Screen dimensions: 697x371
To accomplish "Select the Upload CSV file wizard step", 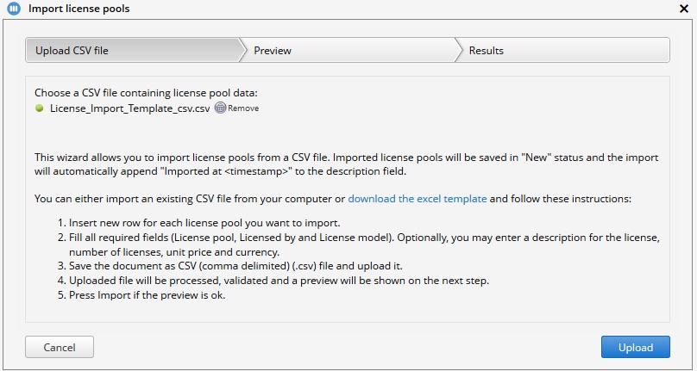I will click(132, 50).
